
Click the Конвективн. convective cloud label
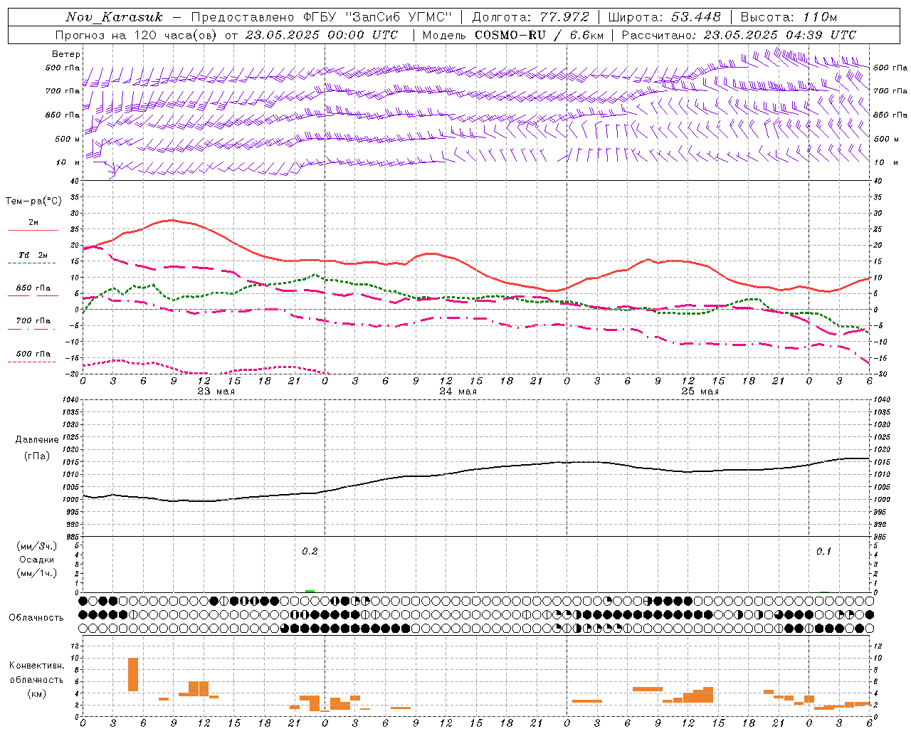point(37,666)
